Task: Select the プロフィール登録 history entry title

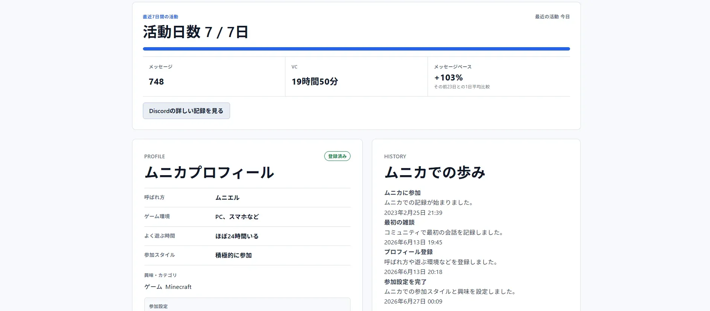Action: (408, 252)
